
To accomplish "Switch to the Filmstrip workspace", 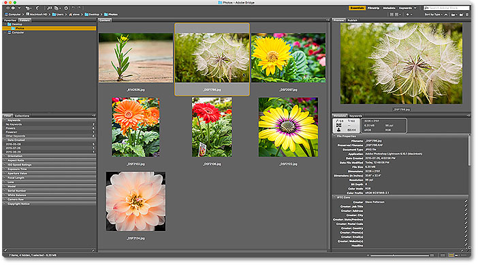I will [x=373, y=8].
